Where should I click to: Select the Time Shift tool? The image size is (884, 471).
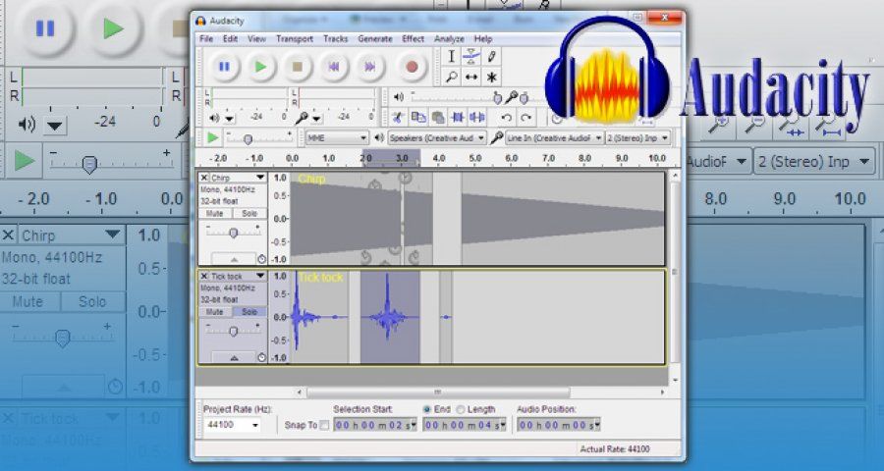tap(471, 77)
